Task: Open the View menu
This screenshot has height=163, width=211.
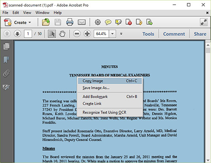Action: pos(27,13)
